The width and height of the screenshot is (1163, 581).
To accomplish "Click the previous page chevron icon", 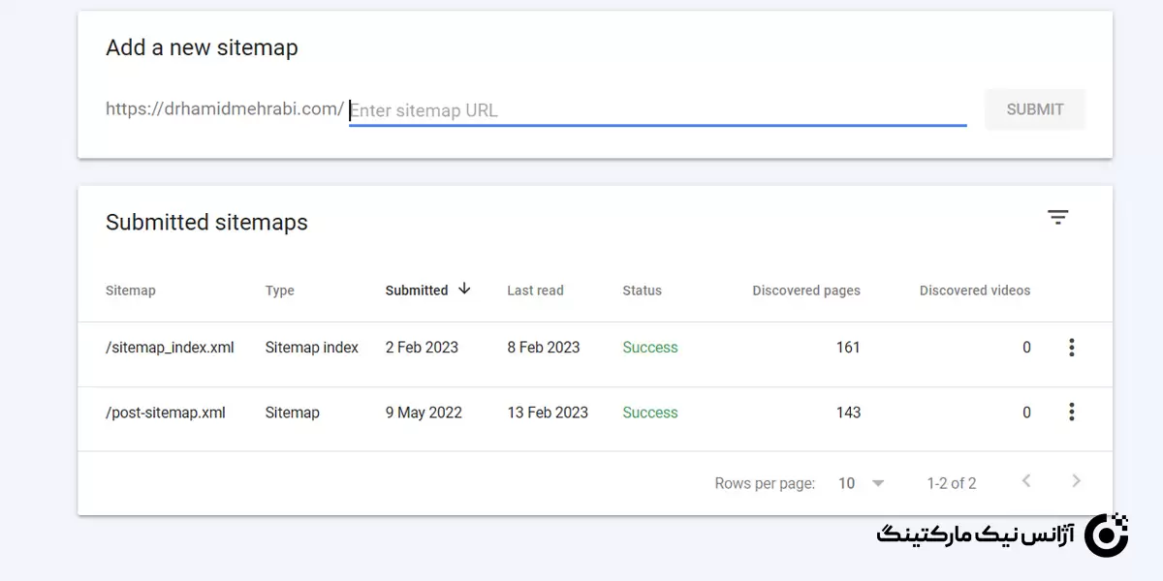I will tap(1026, 479).
